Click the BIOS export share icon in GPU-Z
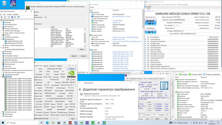The height and width of the screenshot is (125, 222). [68, 80]
